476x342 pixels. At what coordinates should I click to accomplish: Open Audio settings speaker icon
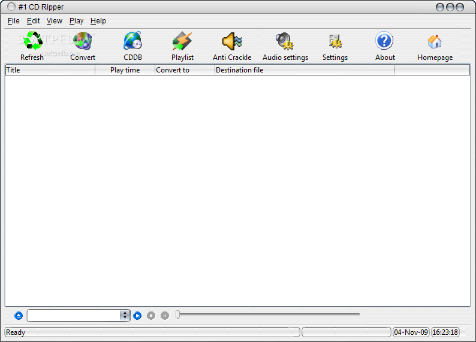[285, 41]
